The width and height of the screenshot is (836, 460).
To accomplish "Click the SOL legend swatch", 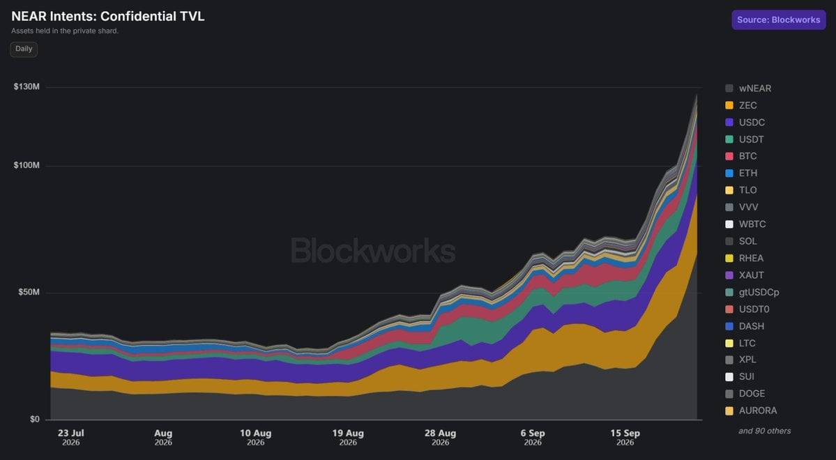I will pos(729,241).
